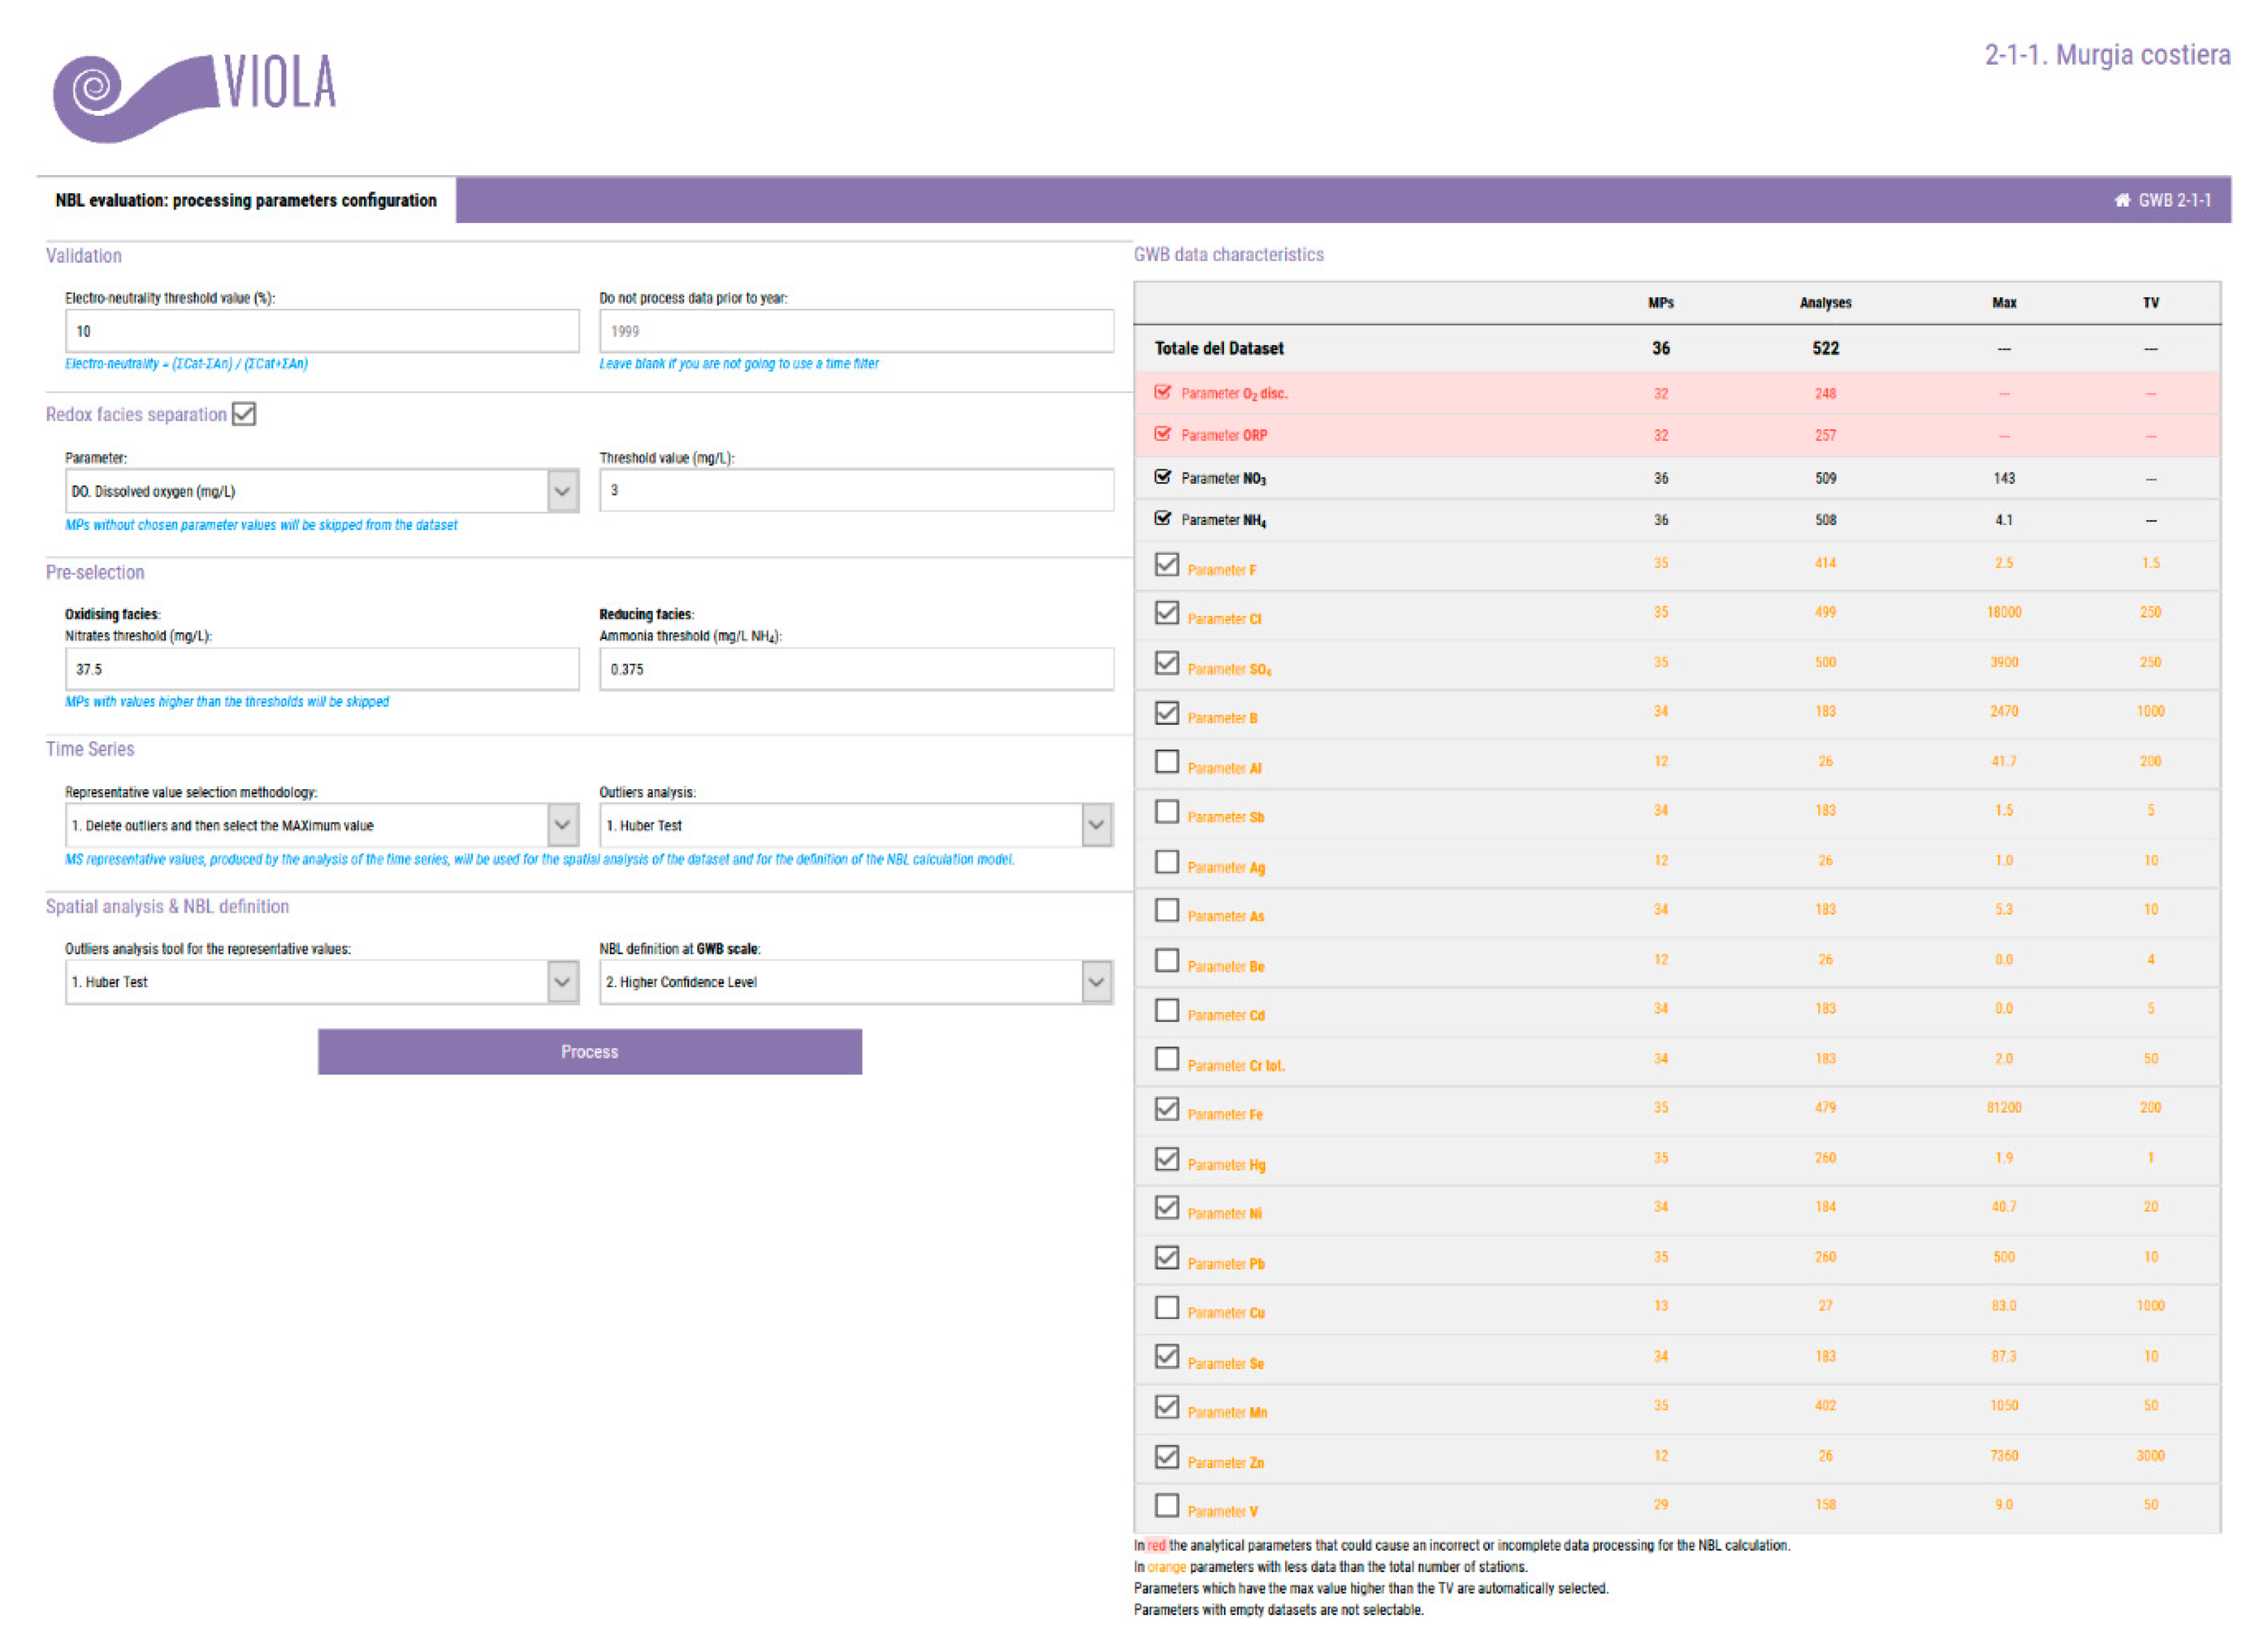Image resolution: width=2268 pixels, height=1646 pixels.
Task: Toggle the NO3 parameter check icon
Action: click(1162, 477)
